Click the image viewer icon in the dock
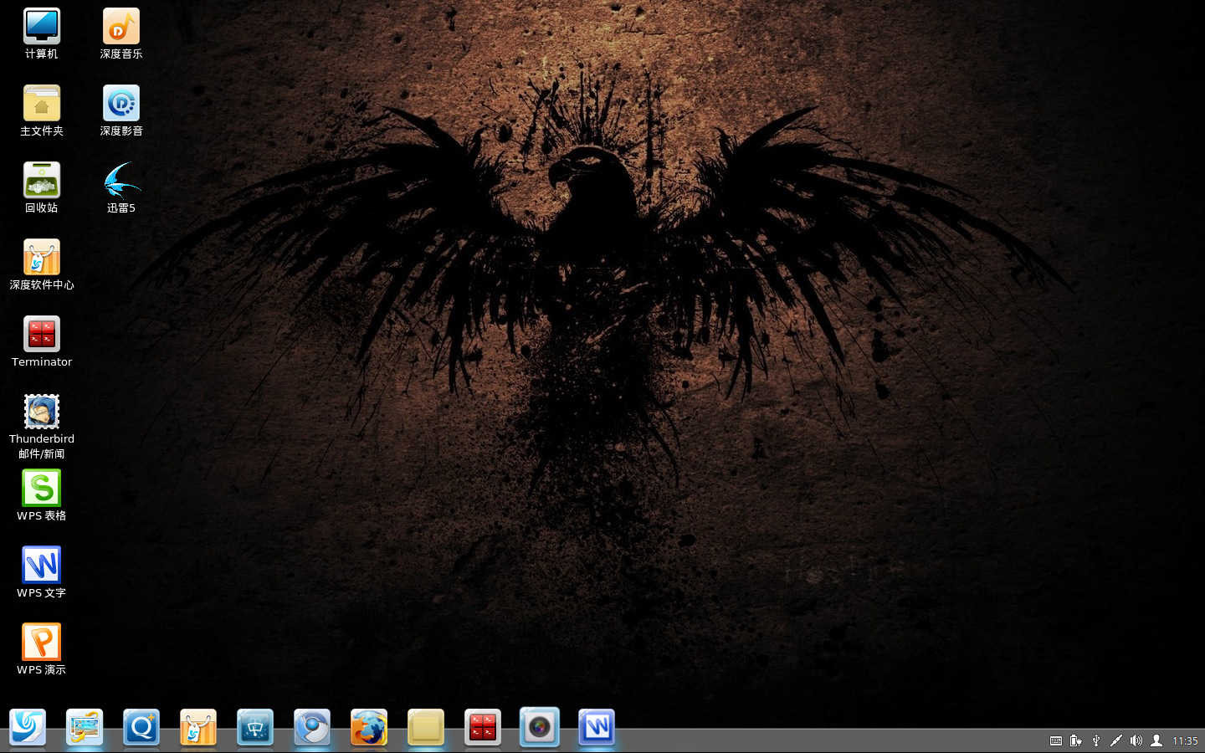This screenshot has width=1205, height=753. point(85,728)
